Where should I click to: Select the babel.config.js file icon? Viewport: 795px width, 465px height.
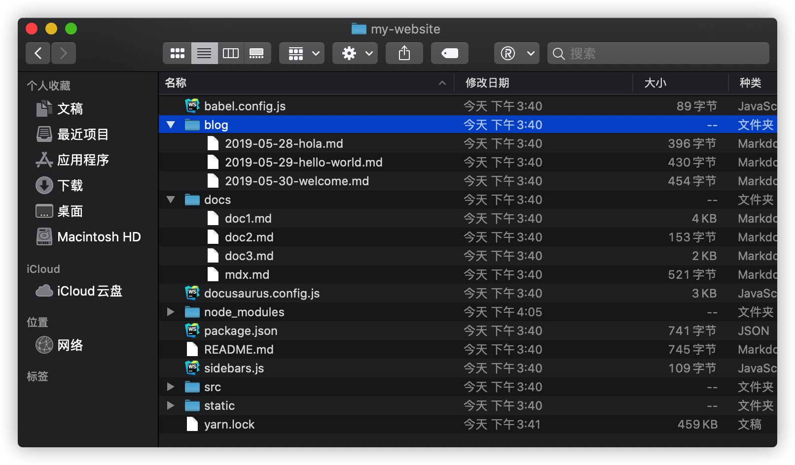(192, 106)
